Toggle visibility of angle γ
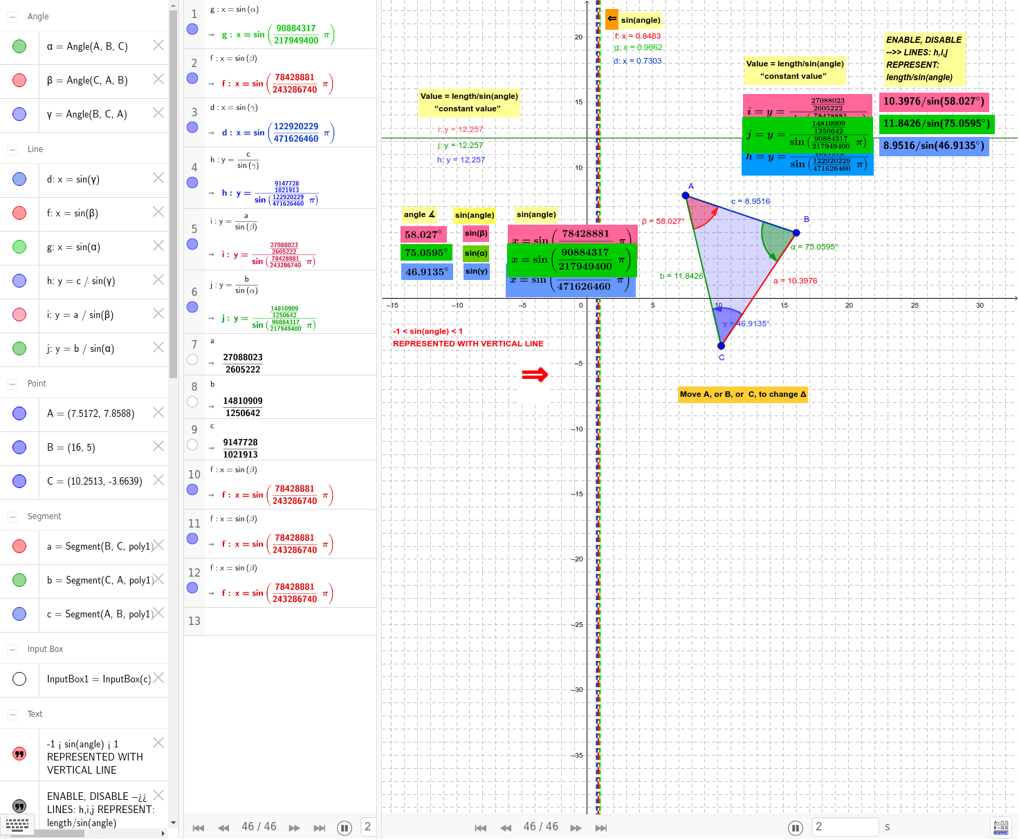Image resolution: width=1019 pixels, height=840 pixels. click(x=19, y=114)
